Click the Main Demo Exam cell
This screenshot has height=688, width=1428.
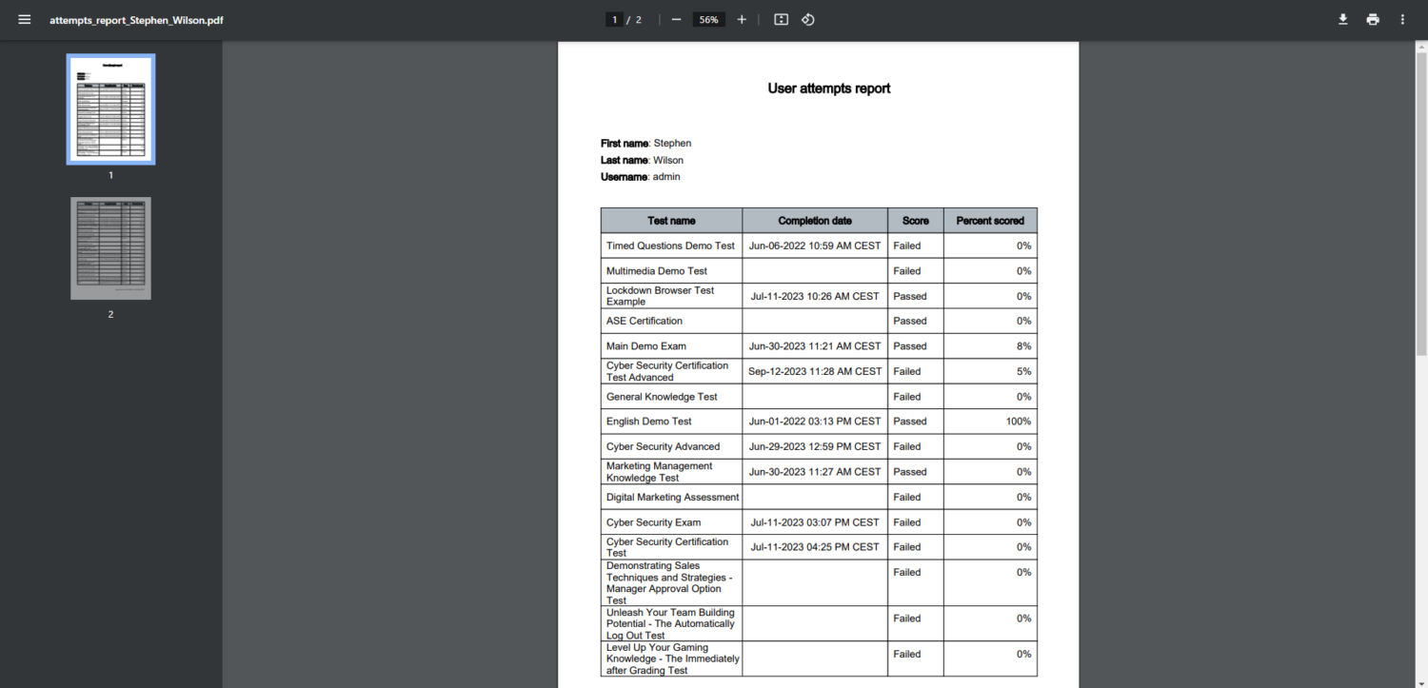[x=646, y=346]
